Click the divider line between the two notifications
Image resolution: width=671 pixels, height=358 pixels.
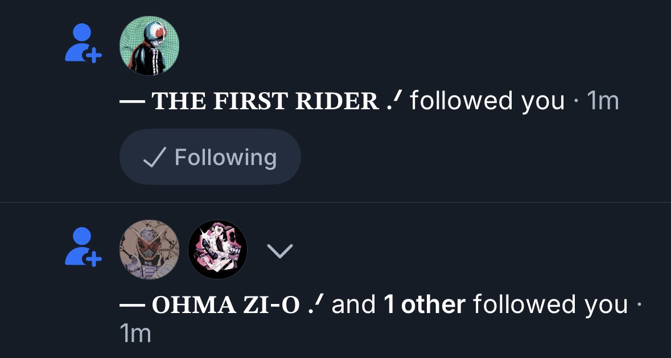click(335, 202)
